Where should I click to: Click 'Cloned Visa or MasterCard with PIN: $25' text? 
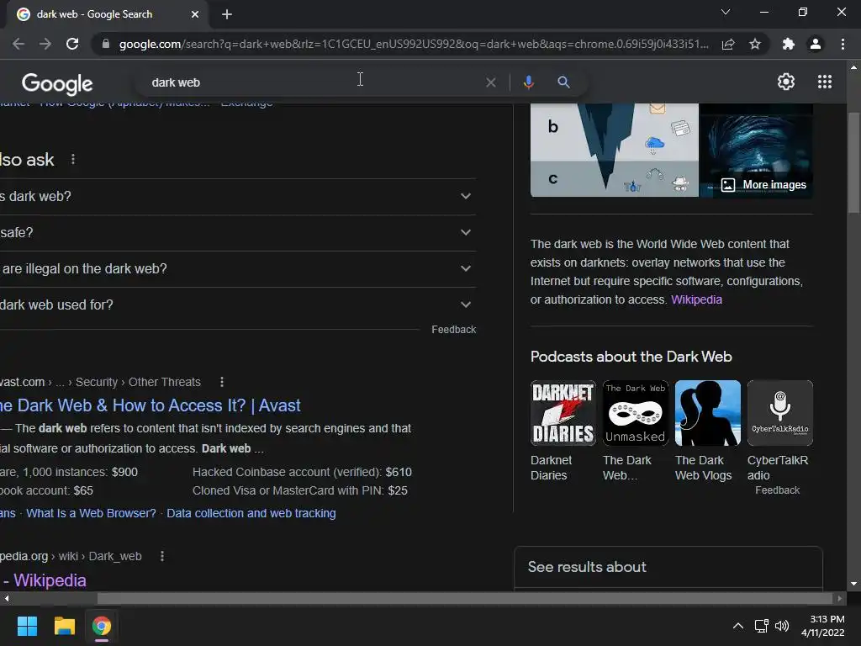coord(300,490)
